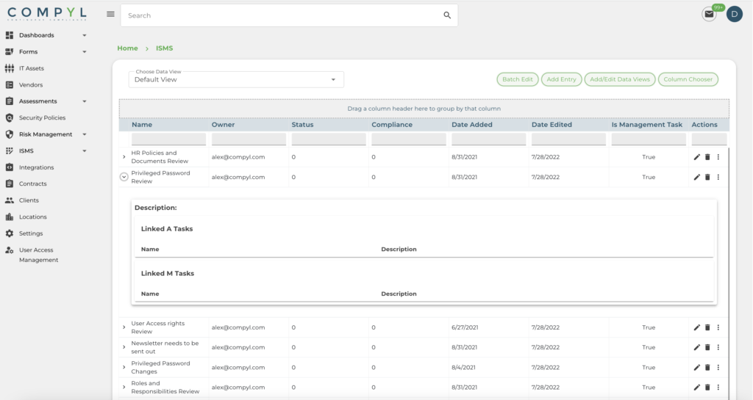Viewport: 753px width, 400px height.
Task: Edit the HR Policies and Documents Review row
Action: point(696,157)
